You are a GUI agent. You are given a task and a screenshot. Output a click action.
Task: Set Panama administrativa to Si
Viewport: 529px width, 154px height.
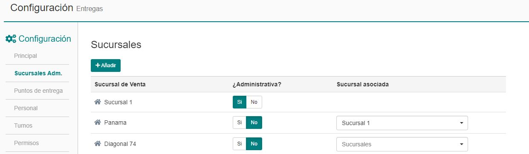(240, 123)
